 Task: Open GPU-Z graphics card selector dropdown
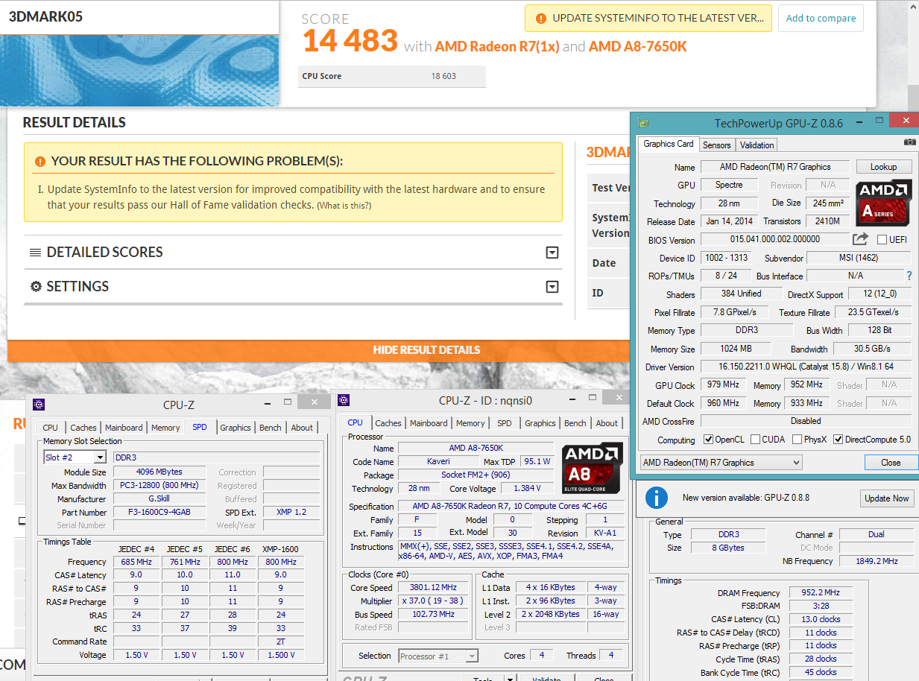tap(796, 463)
